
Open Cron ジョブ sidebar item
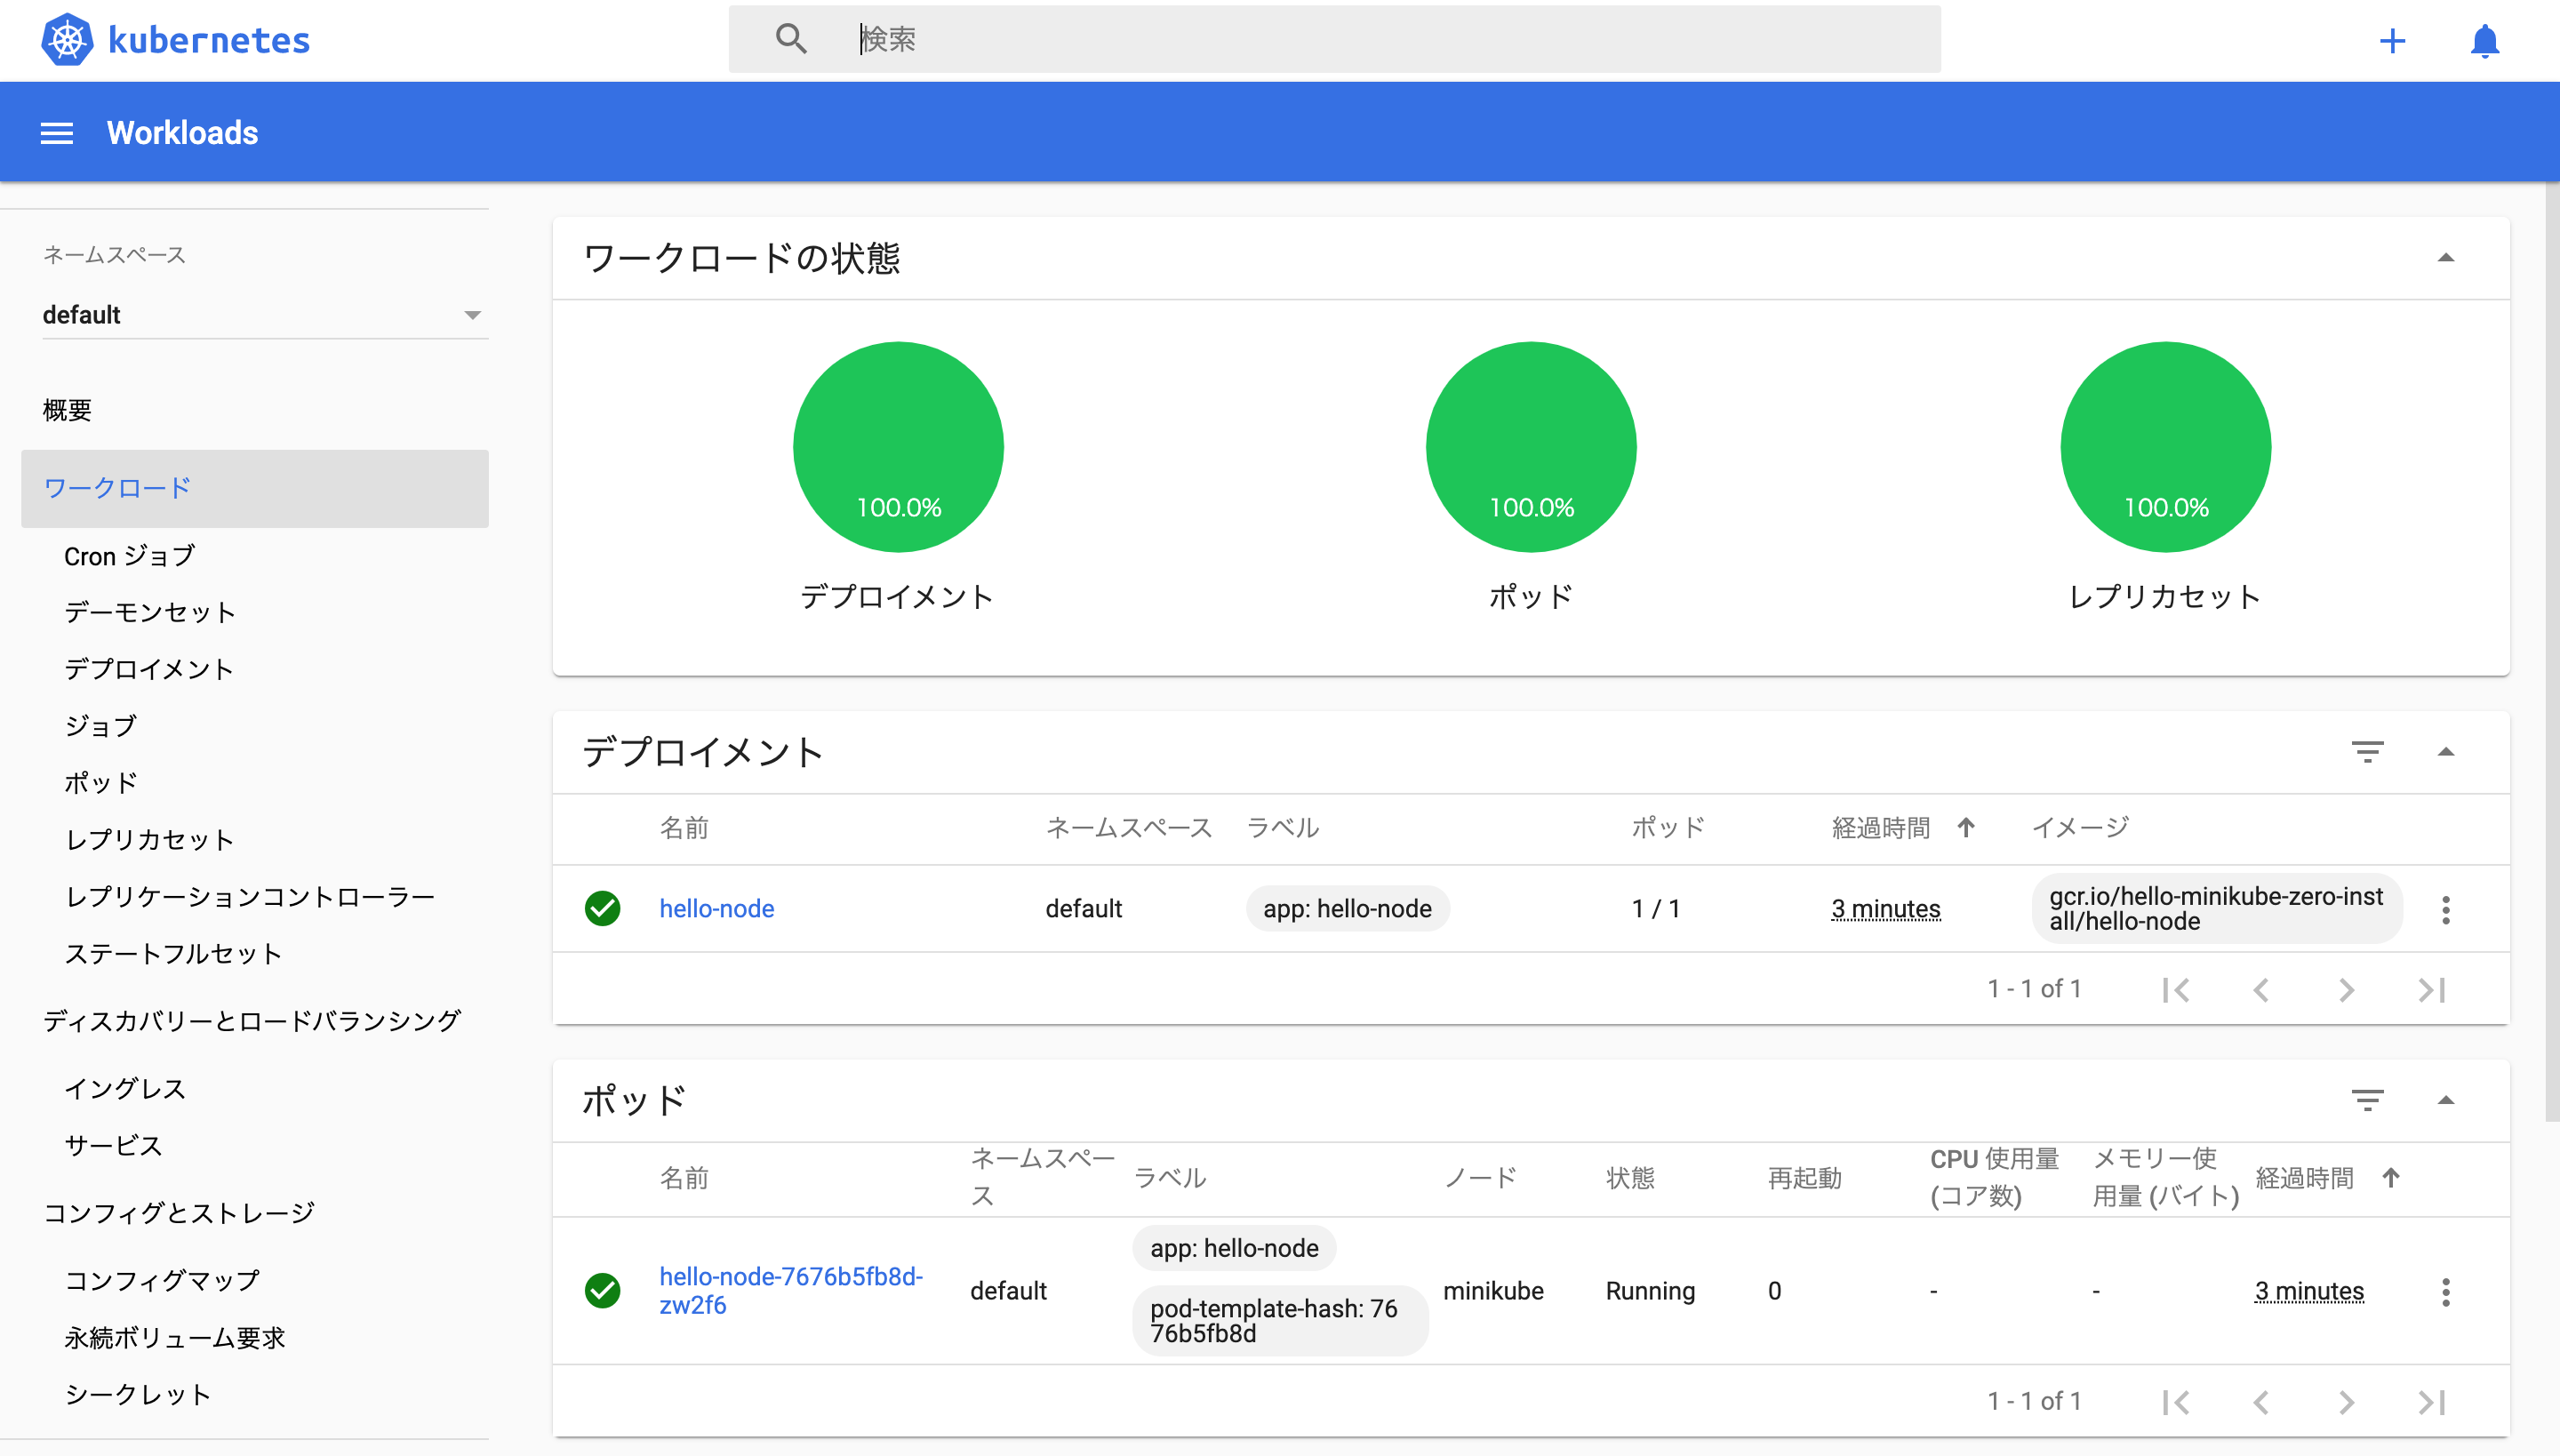coord(129,556)
